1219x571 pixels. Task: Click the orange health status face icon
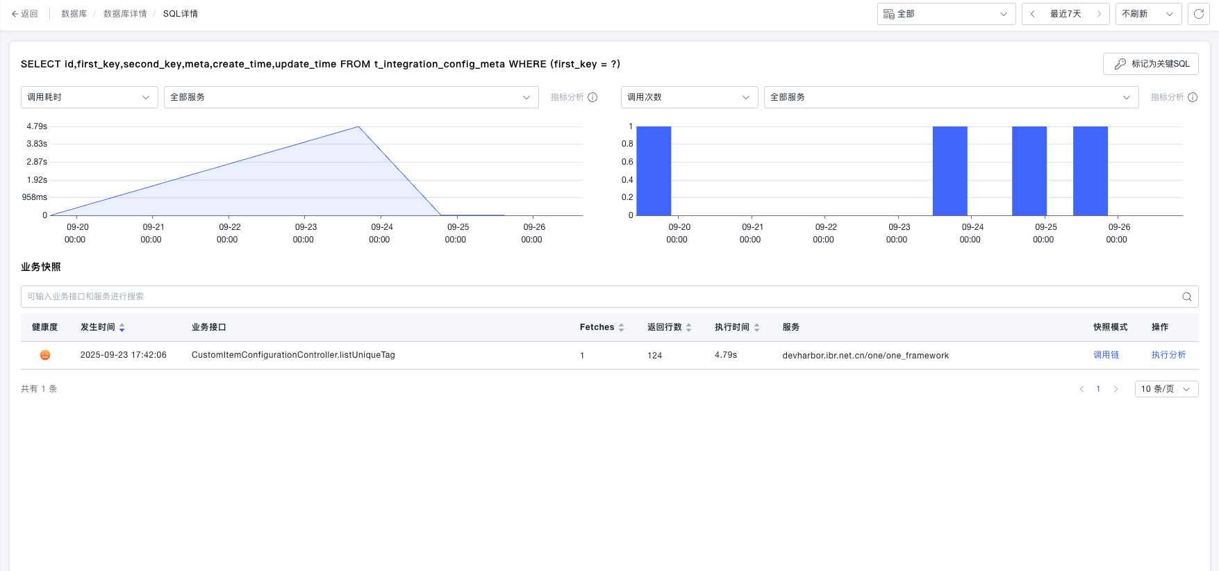click(45, 355)
